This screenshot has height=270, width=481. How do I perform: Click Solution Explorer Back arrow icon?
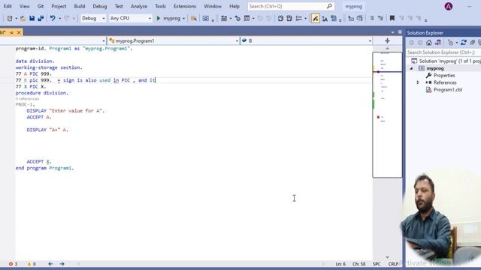(x=411, y=43)
